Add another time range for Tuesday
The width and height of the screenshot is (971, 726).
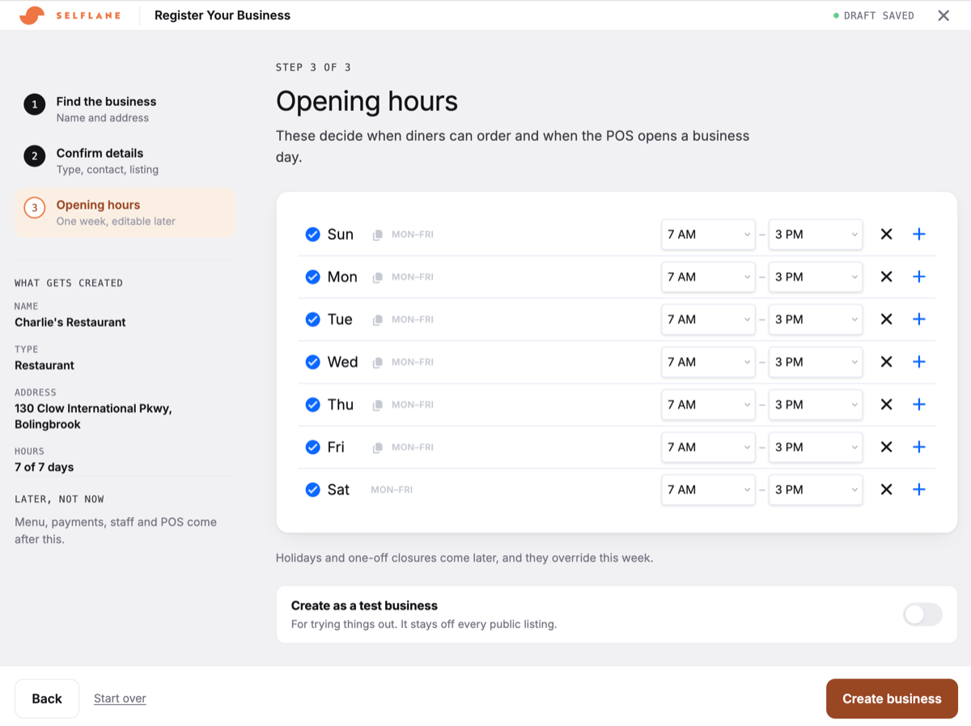(918, 319)
